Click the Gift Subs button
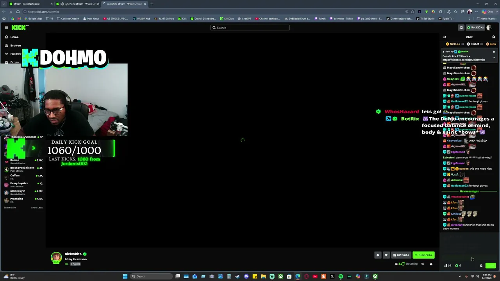 401,255
